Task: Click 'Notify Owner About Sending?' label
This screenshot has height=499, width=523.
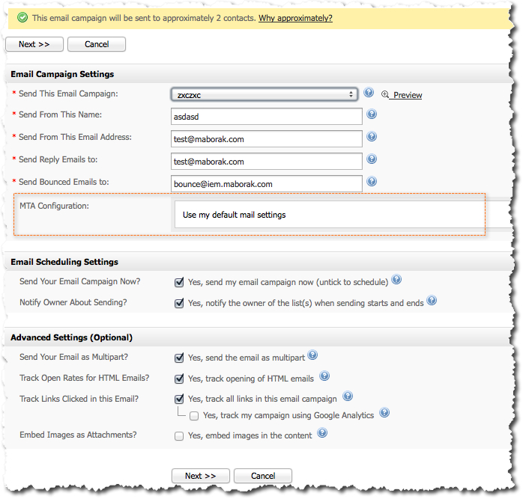Action: tap(73, 302)
